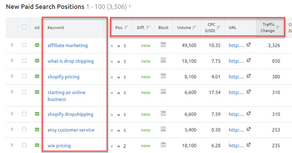Sort by Pos. column sort icon
The image size is (292, 153).
pos(127,28)
